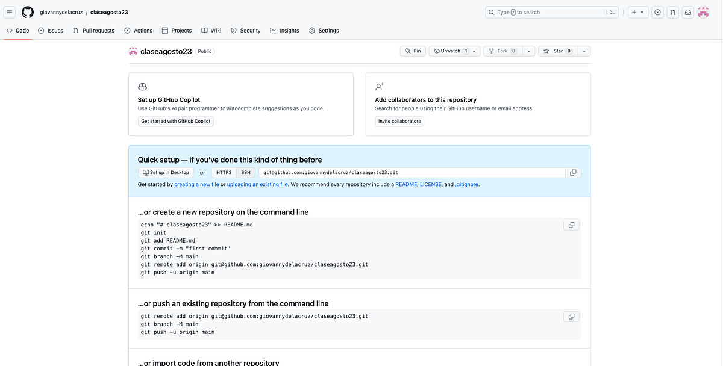Open the global navigation hamburger menu

pyautogui.click(x=10, y=11)
